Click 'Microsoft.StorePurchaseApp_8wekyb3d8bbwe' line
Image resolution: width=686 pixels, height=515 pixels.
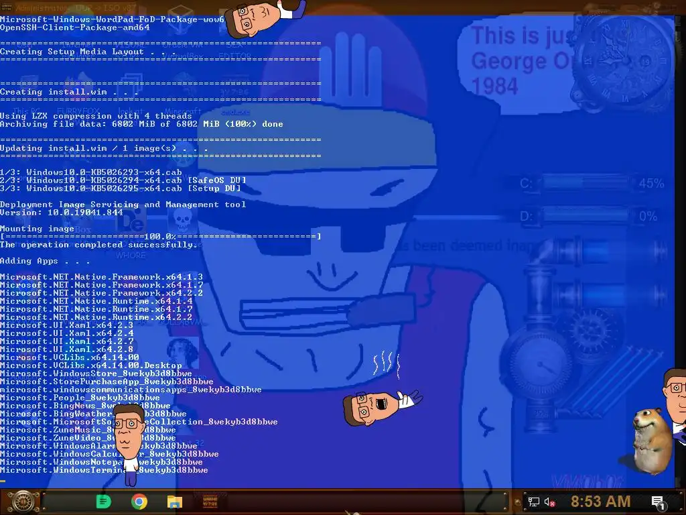pos(107,382)
